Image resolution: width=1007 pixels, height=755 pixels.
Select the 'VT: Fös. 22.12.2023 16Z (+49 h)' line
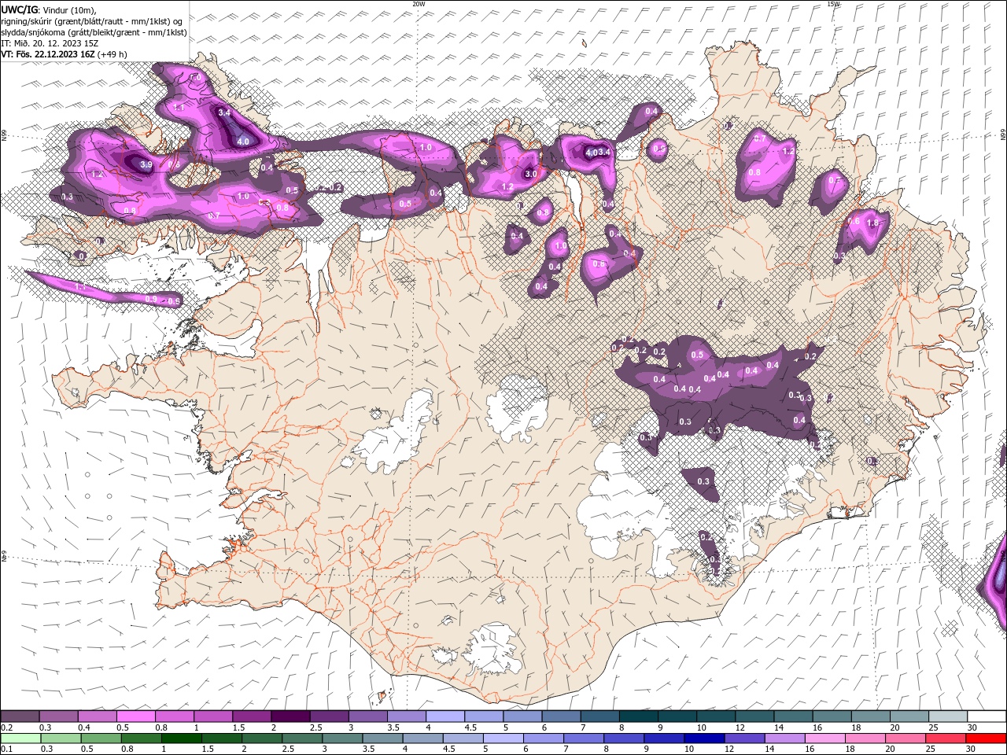pyautogui.click(x=65, y=54)
